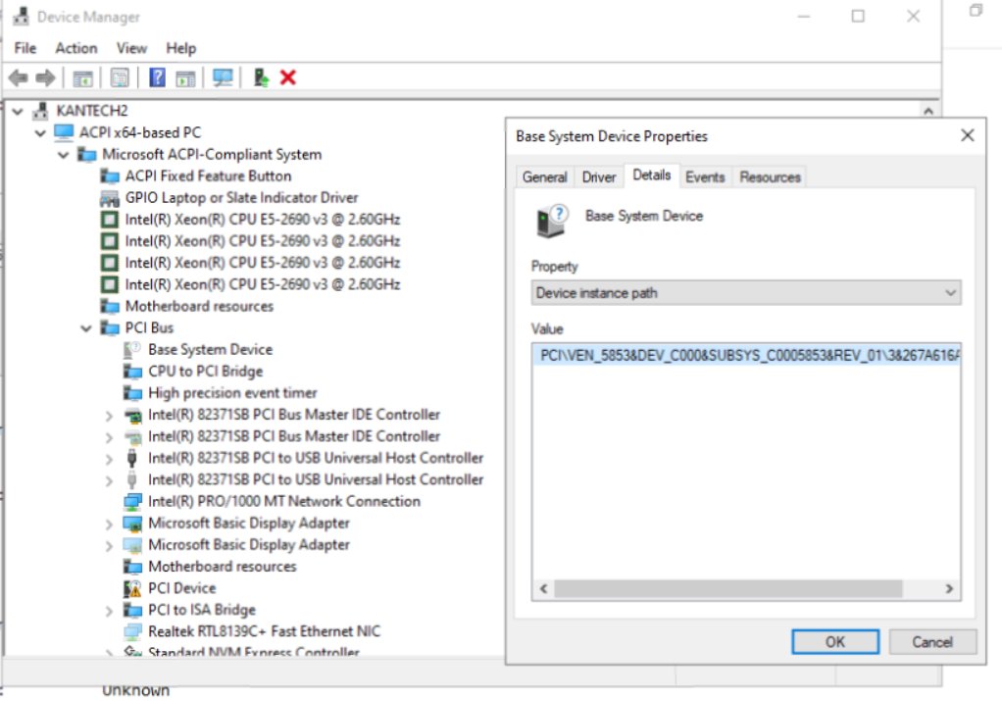Click the Value box horizontal scrollbar right arrow
The height and width of the screenshot is (701, 1002).
point(949,589)
